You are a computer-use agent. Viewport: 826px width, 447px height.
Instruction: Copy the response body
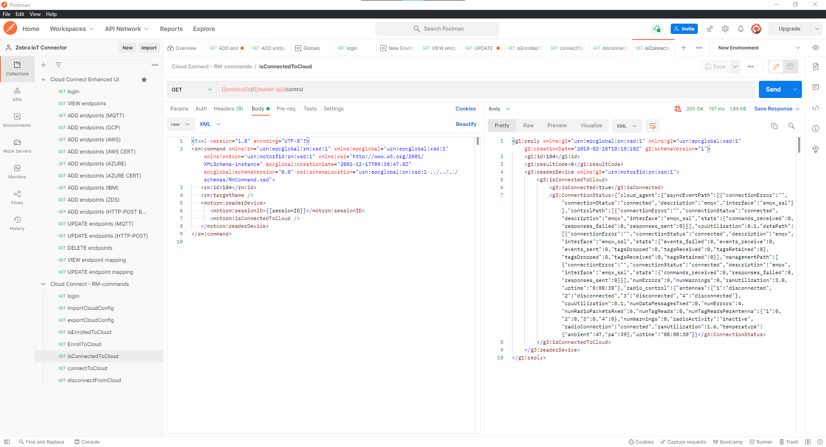774,126
